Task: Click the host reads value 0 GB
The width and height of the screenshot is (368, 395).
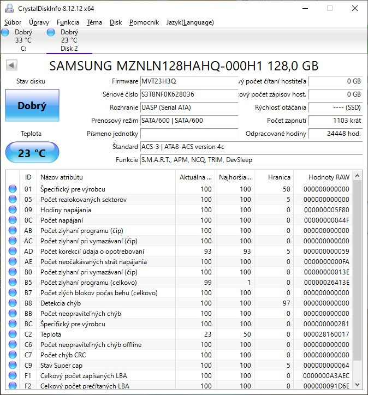Action: coord(335,81)
